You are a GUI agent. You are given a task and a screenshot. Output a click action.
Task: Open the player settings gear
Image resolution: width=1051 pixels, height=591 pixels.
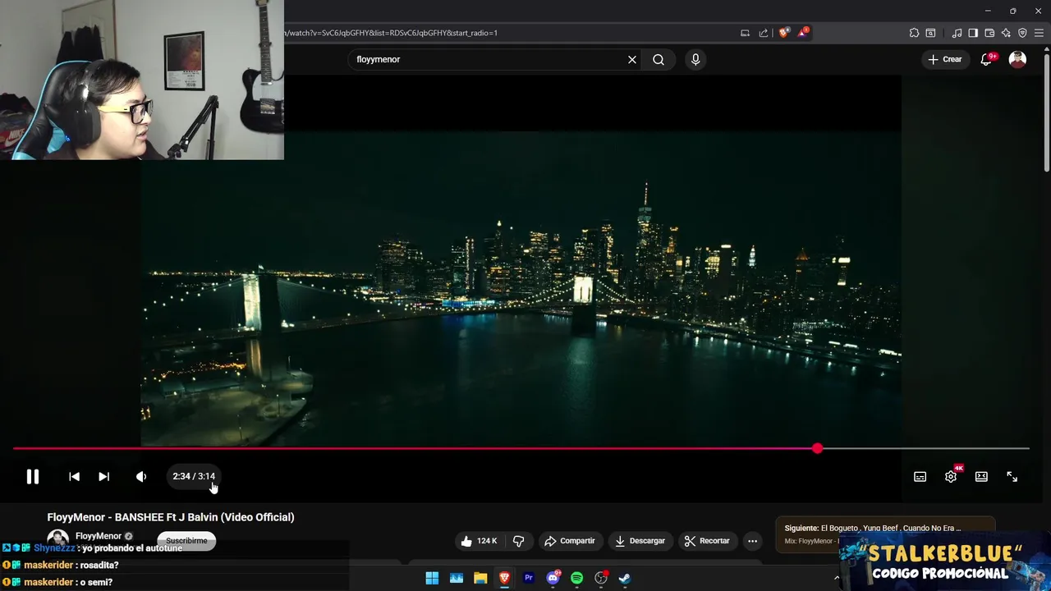pyautogui.click(x=951, y=477)
